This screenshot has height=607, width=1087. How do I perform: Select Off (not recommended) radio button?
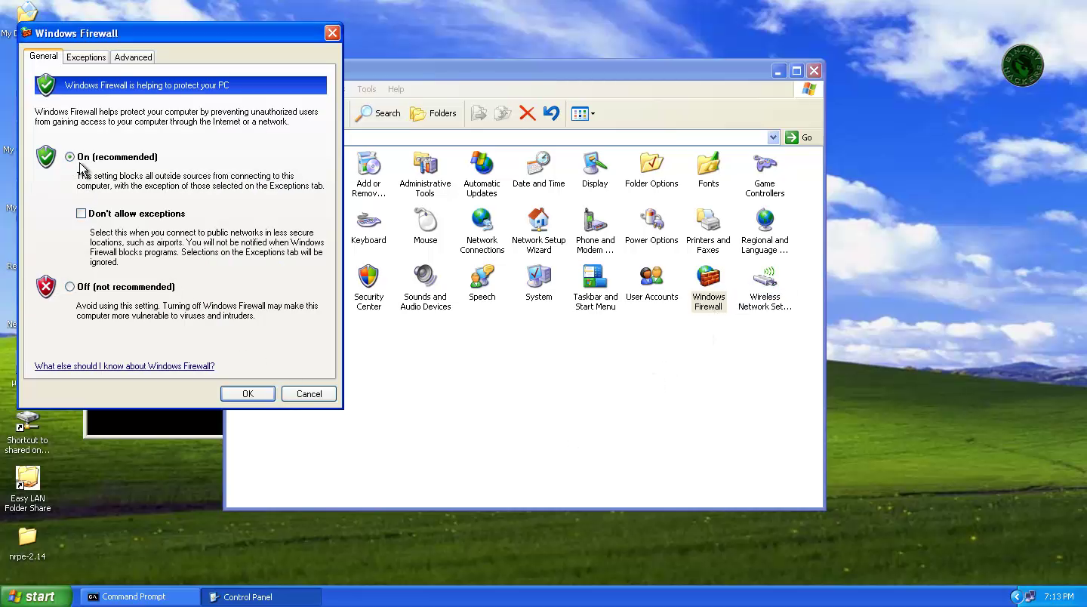coord(70,287)
